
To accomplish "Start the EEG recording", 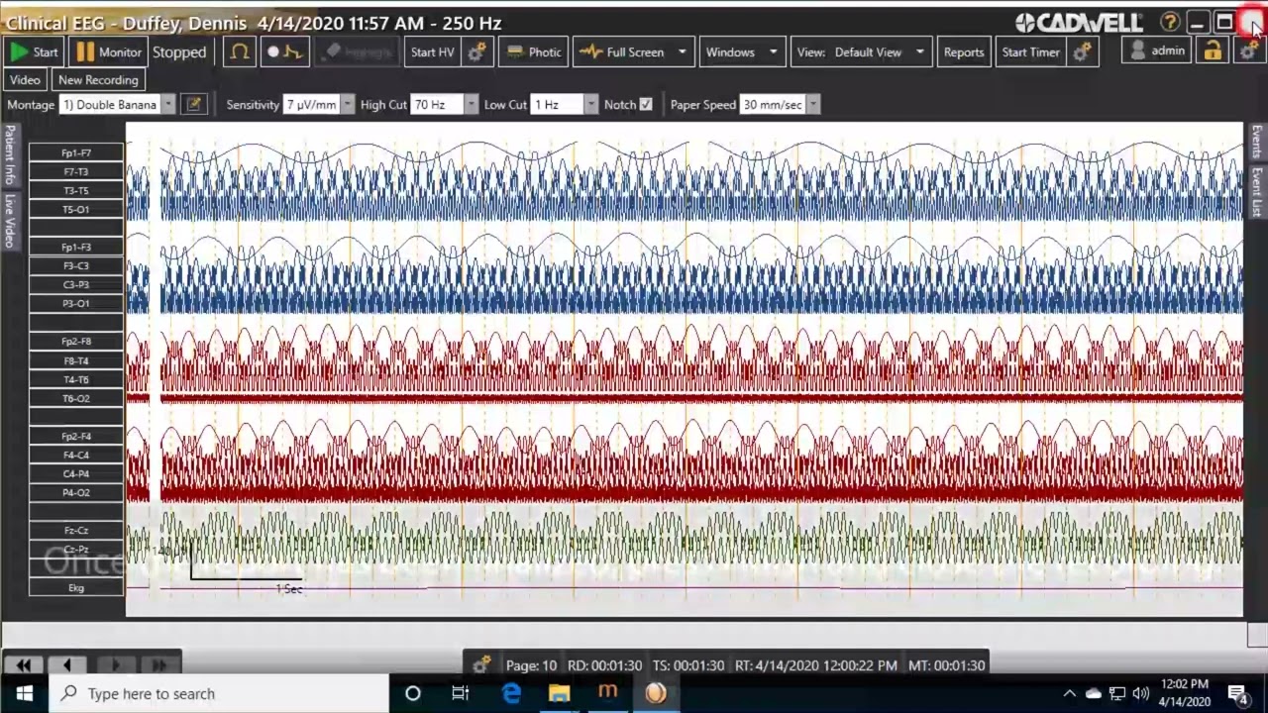I will click(x=34, y=52).
